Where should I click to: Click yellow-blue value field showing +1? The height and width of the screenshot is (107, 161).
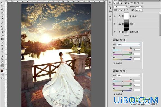pos(137,90)
